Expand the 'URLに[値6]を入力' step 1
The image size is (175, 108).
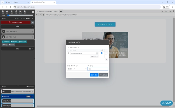coord(17,31)
